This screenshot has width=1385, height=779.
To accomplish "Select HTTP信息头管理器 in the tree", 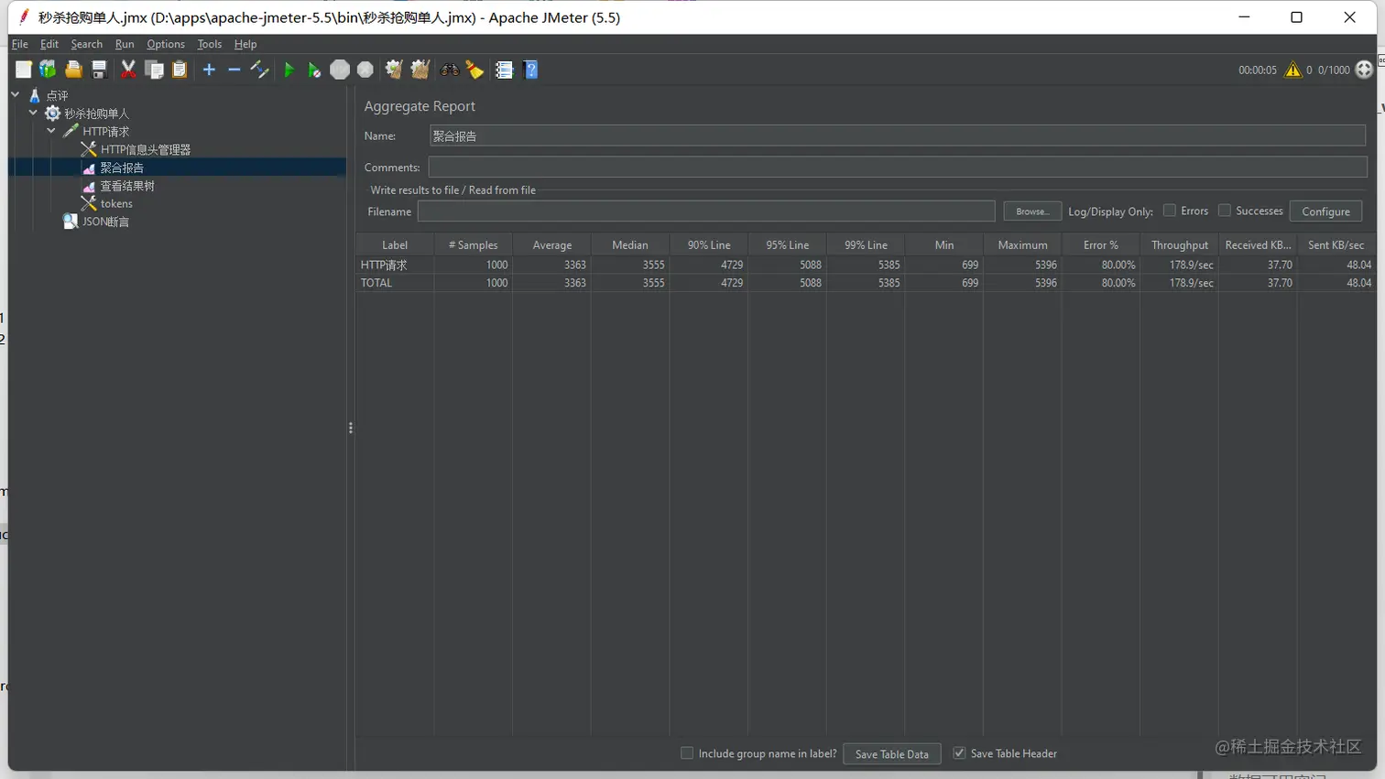I will tap(146, 149).
